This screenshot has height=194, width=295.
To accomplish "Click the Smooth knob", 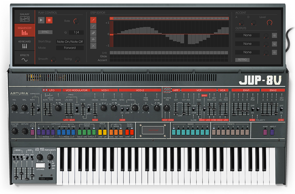I will (x=53, y=59).
